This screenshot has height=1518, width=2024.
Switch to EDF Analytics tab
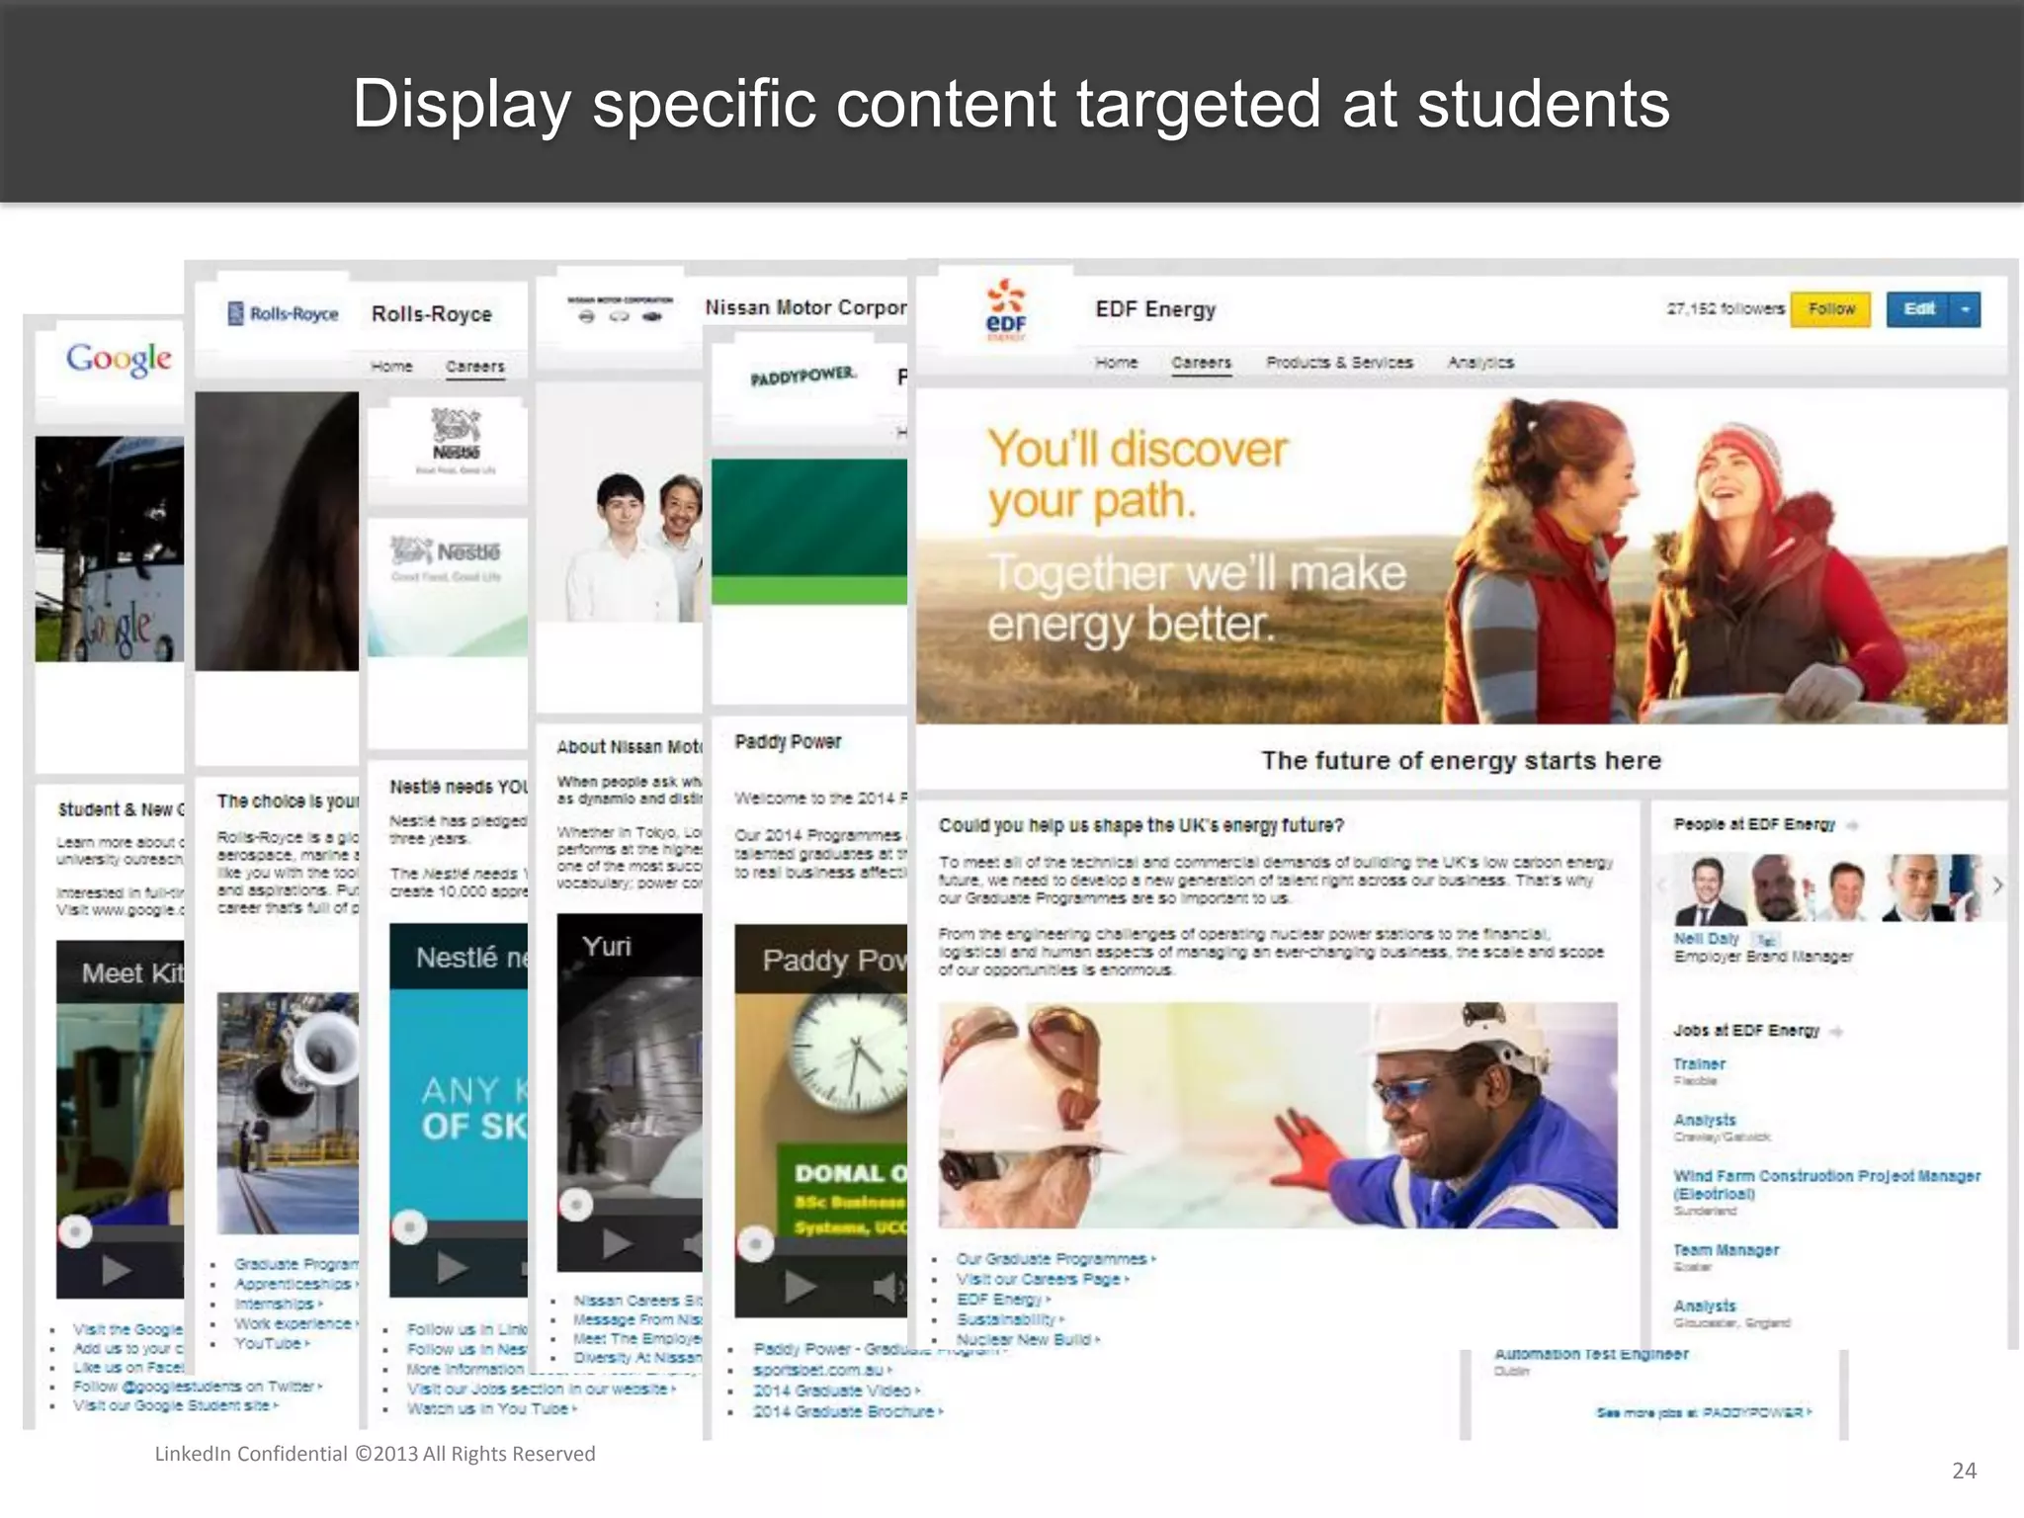click(1480, 363)
